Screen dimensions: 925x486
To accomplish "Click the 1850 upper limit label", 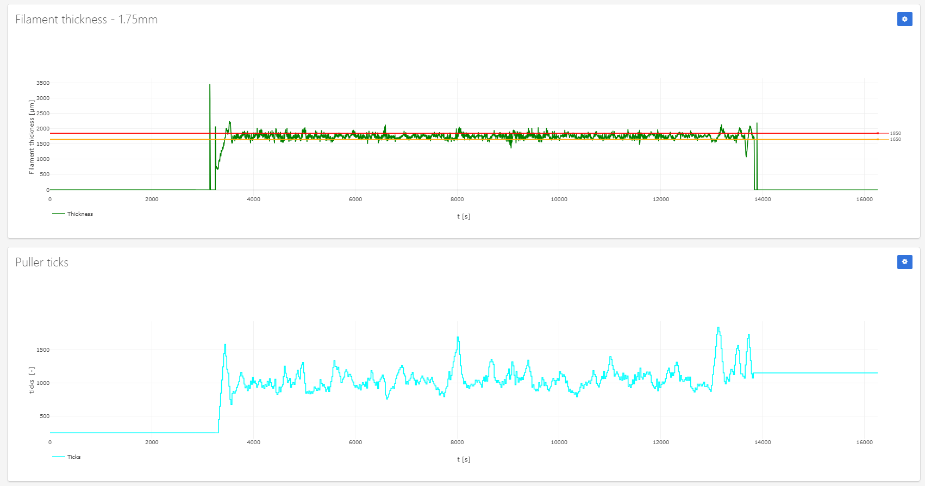I will [895, 133].
